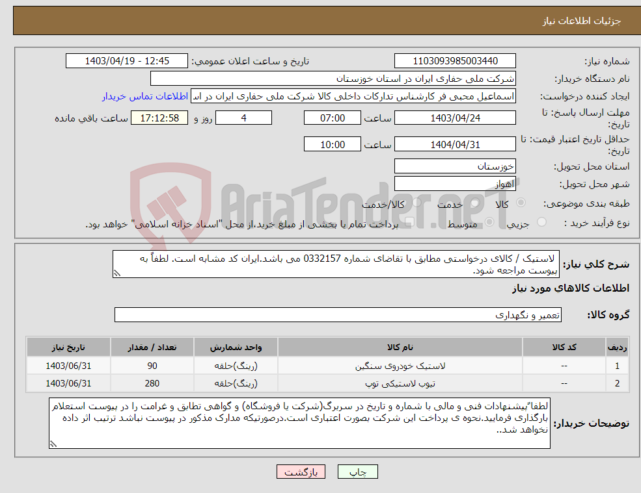Click the label طبقه بندی موضوعی

586,203
